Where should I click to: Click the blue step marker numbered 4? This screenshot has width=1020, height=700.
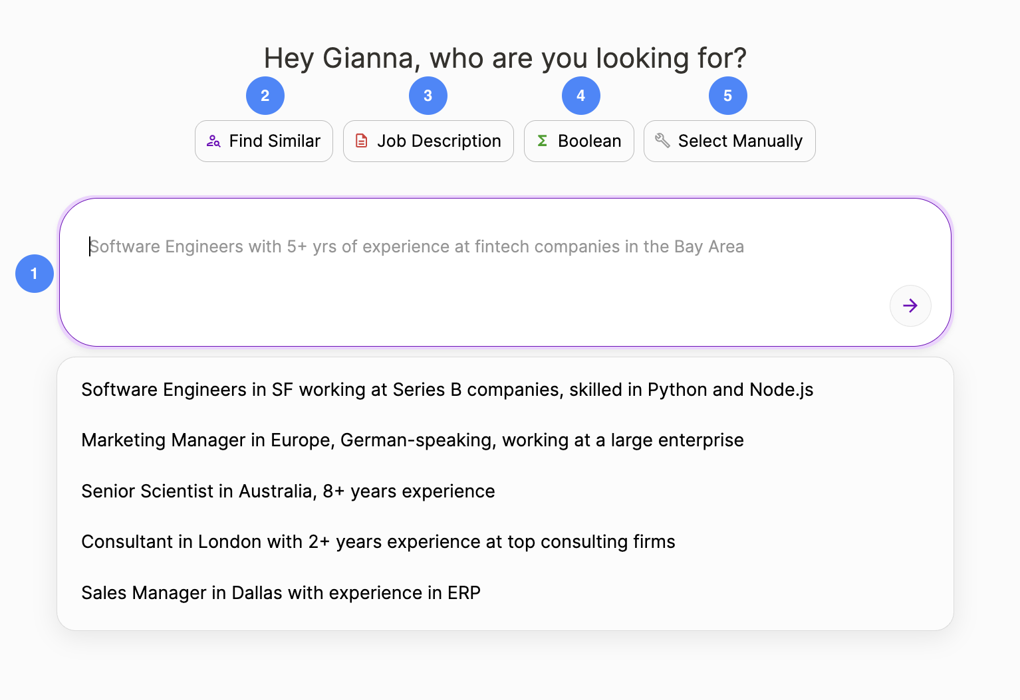click(x=581, y=96)
